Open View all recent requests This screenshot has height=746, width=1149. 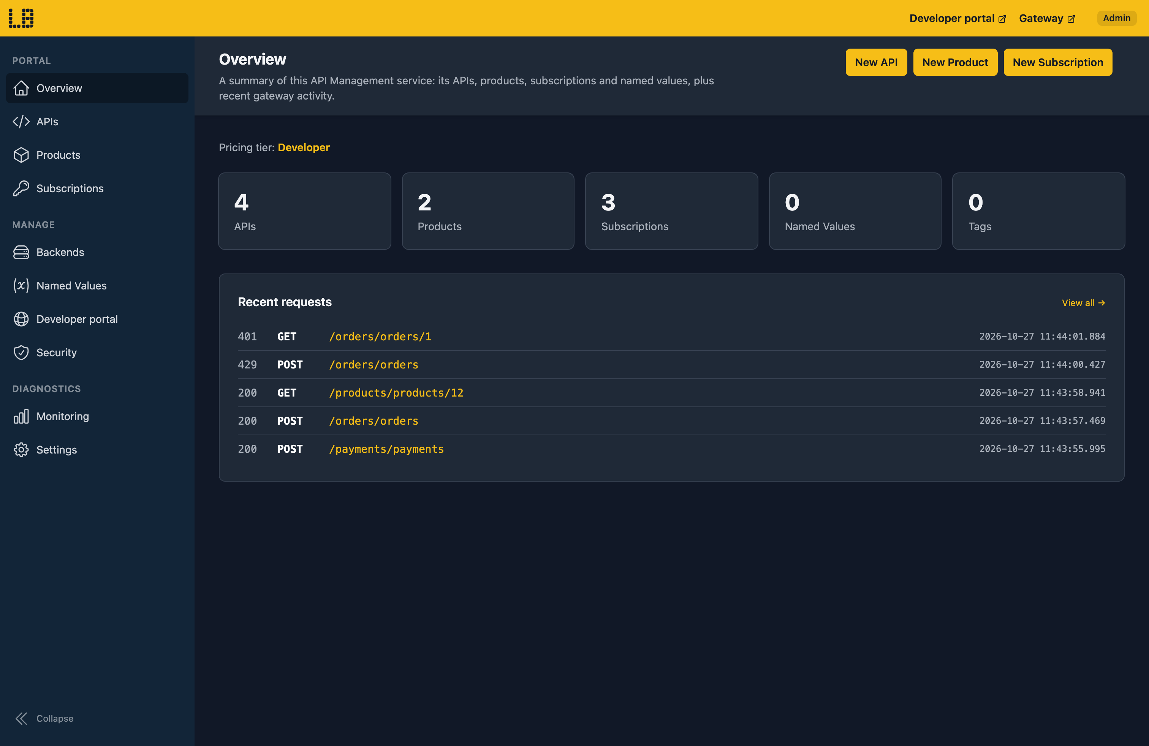click(1083, 303)
